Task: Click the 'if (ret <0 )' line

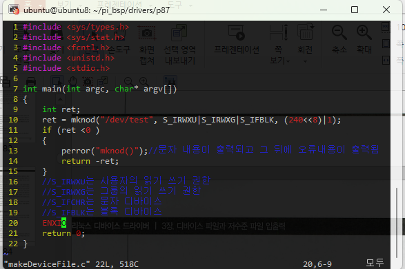Action: pos(71,131)
